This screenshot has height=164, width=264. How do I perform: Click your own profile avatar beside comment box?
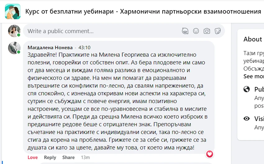coord(14,31)
